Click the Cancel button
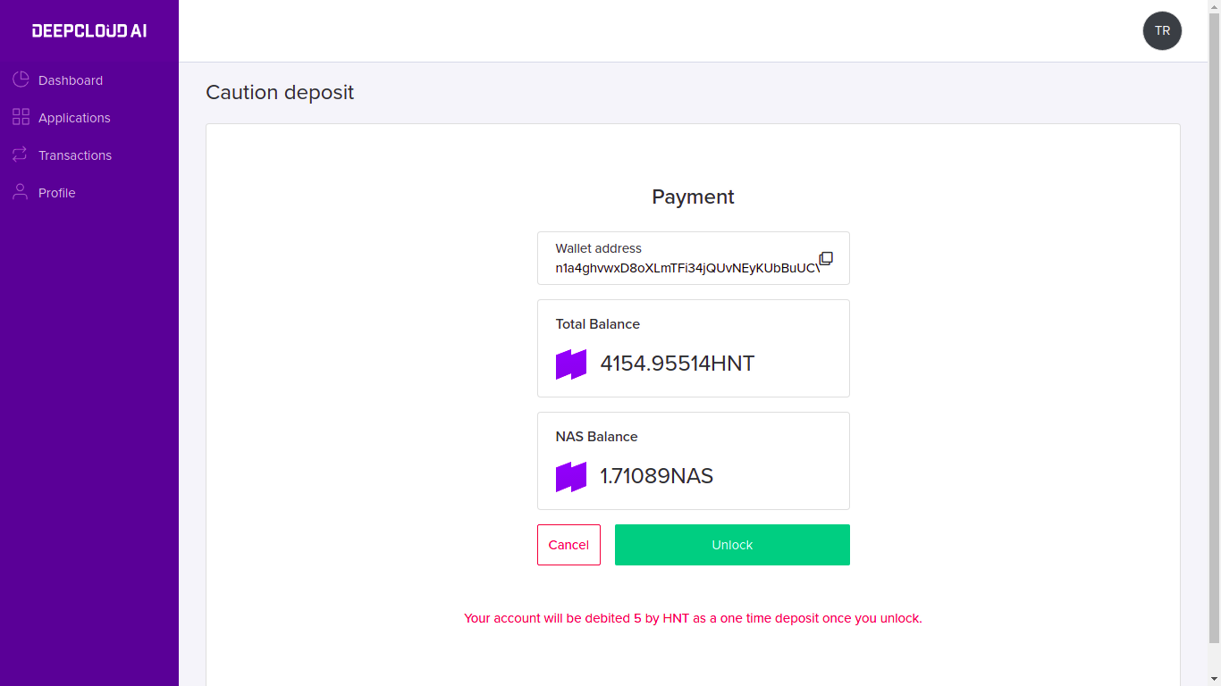Image resolution: width=1221 pixels, height=686 pixels. [568, 545]
